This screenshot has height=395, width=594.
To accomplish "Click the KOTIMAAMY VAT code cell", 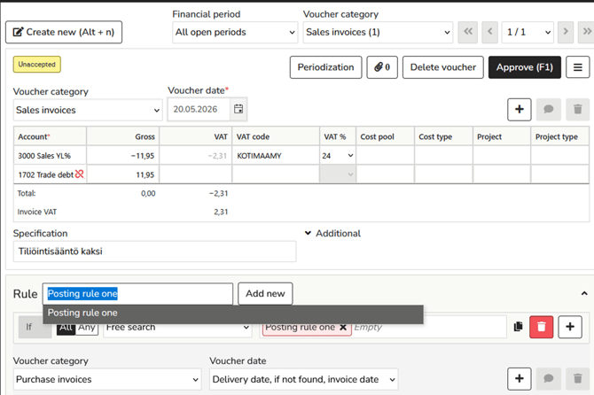I will [276, 156].
